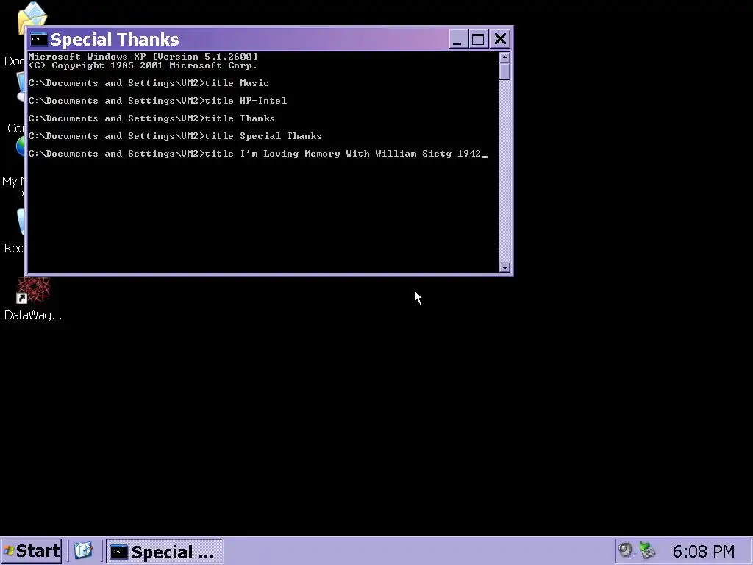Open the DataWag desktop shortcut
Image resolution: width=753 pixels, height=565 pixels.
click(x=33, y=299)
